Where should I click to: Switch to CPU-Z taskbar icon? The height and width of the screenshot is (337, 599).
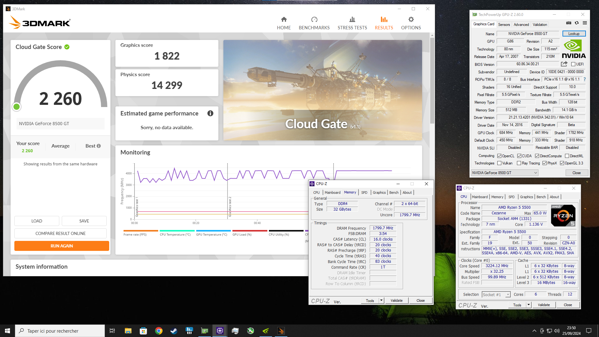coord(220,331)
